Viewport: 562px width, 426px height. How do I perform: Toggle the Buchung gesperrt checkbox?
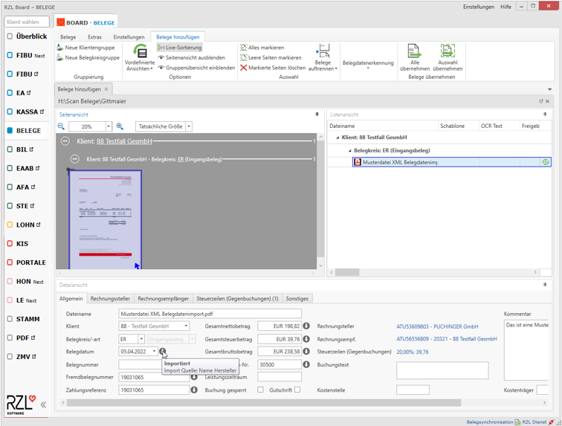[260, 390]
